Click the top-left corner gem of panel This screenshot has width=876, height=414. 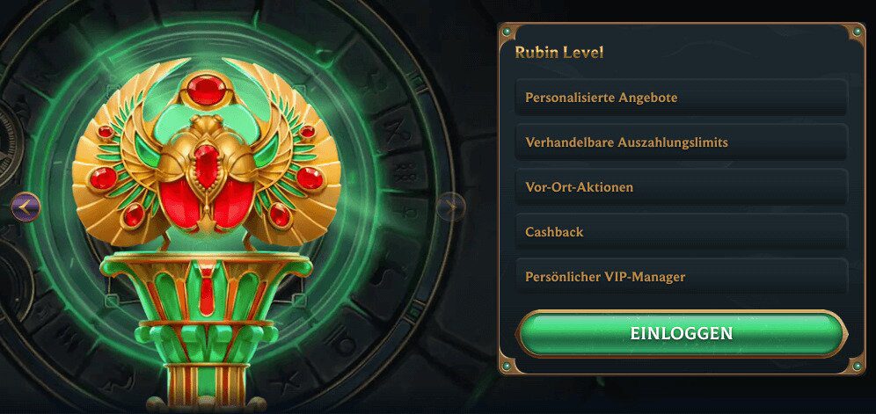coord(507,33)
